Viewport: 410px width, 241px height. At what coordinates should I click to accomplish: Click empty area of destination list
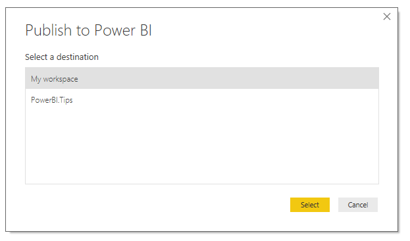coord(202,147)
